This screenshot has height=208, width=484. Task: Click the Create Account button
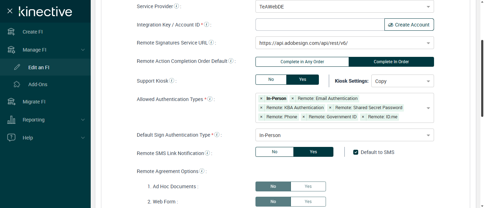(409, 25)
